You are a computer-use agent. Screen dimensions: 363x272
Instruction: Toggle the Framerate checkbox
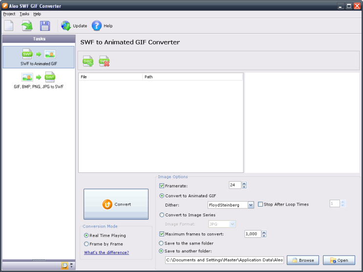tap(162, 186)
